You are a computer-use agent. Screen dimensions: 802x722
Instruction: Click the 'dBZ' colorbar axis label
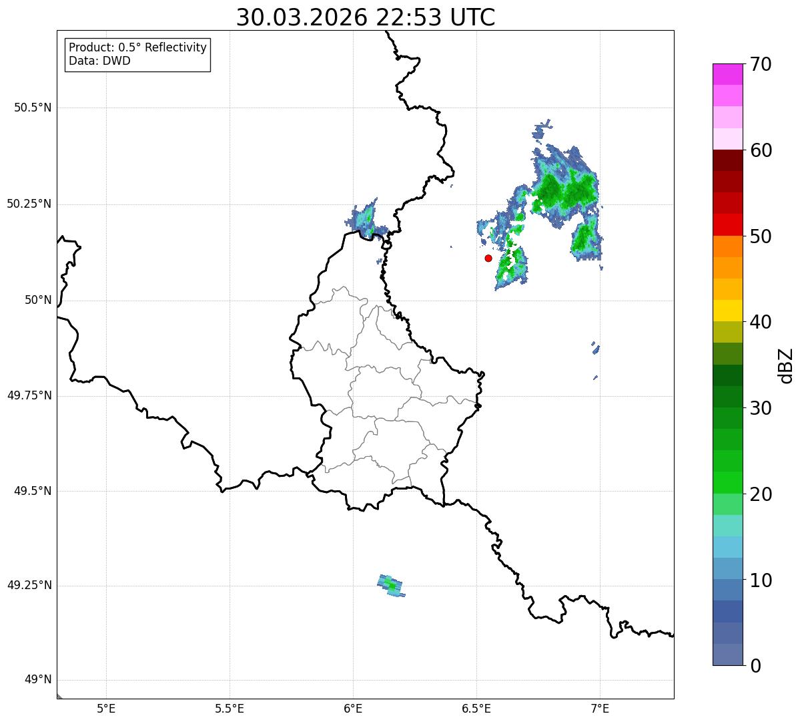pos(785,365)
